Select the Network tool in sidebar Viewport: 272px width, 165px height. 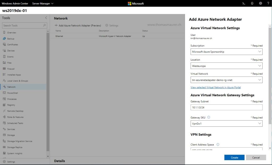[23, 87]
